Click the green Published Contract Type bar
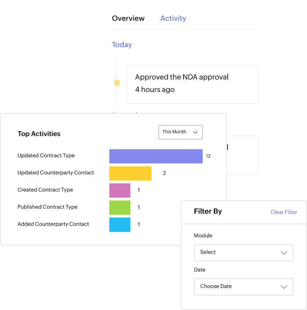 (x=120, y=208)
